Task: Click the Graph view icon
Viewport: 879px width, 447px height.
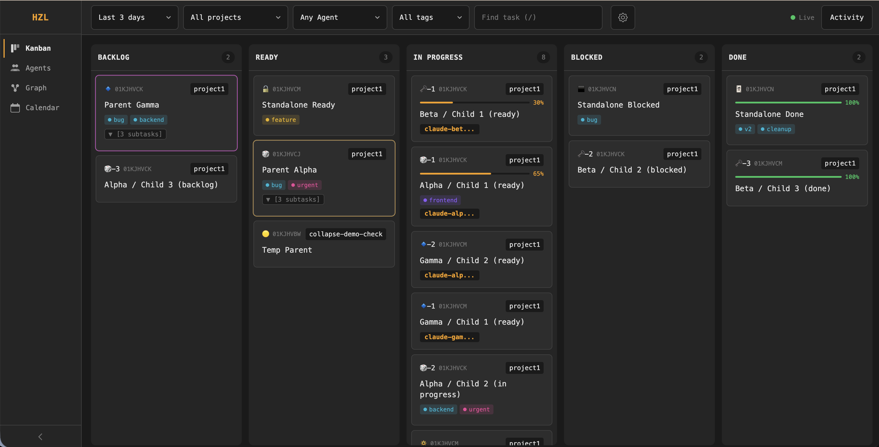Action: pos(15,88)
